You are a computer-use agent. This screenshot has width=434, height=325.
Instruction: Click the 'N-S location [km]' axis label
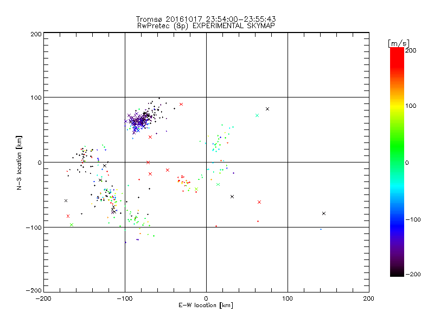pyautogui.click(x=19, y=163)
